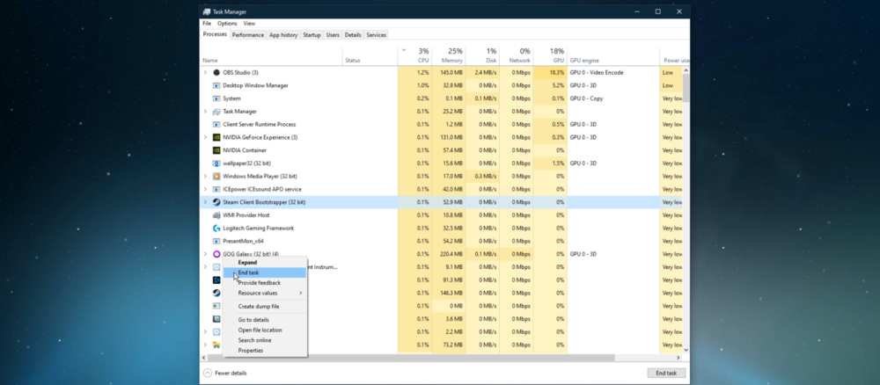Switch to the Performance tab
The height and width of the screenshot is (385, 880).
pos(248,35)
